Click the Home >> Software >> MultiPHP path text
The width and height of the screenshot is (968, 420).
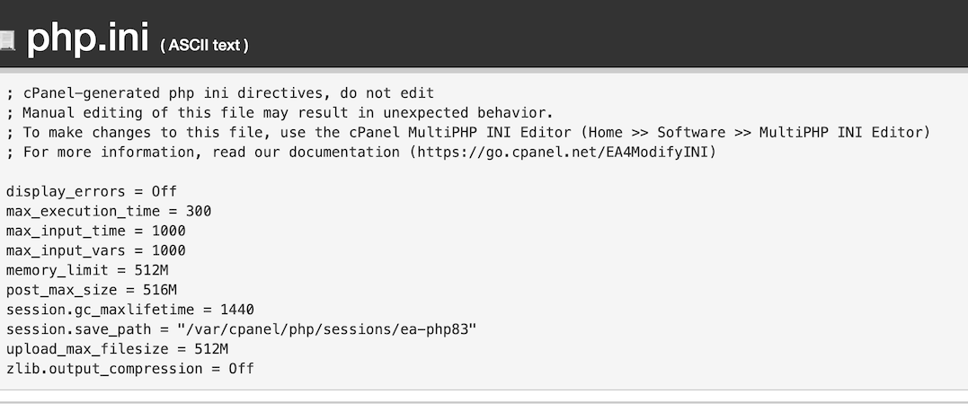724,133
